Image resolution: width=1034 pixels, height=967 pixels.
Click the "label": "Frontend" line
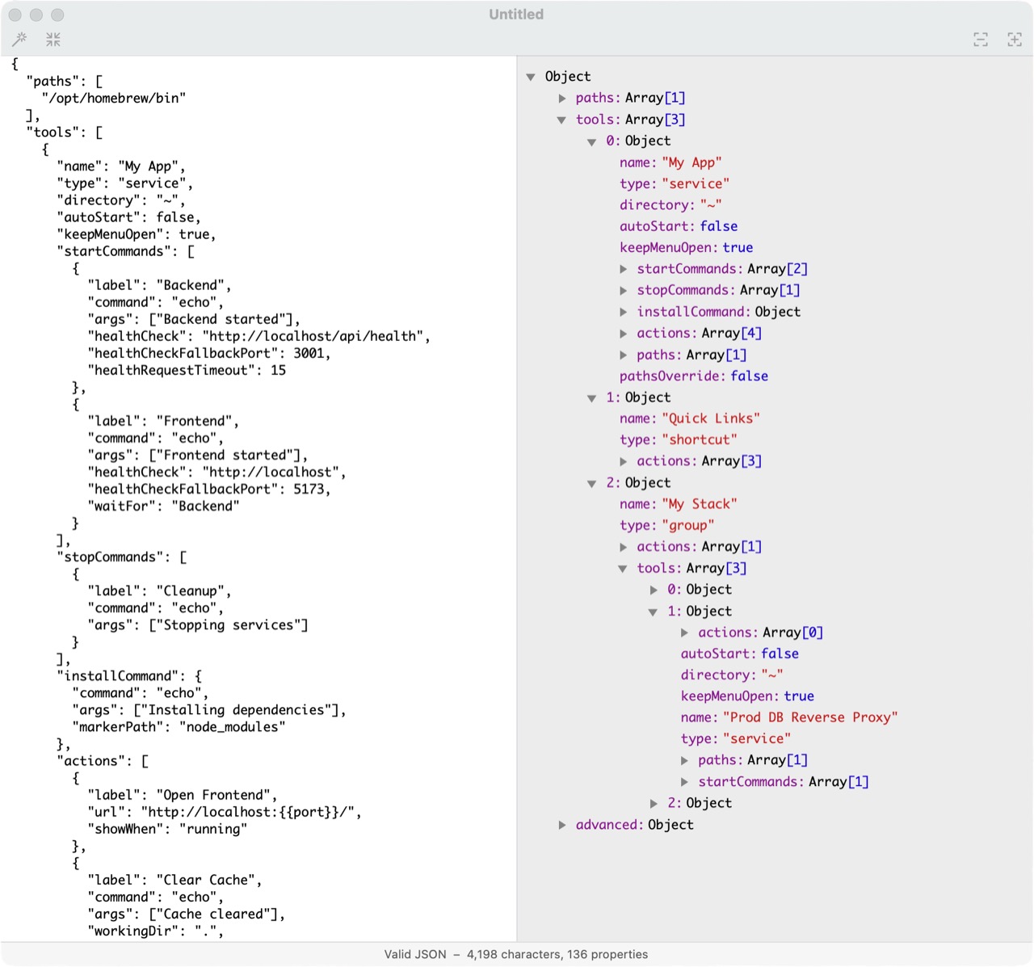163,421
